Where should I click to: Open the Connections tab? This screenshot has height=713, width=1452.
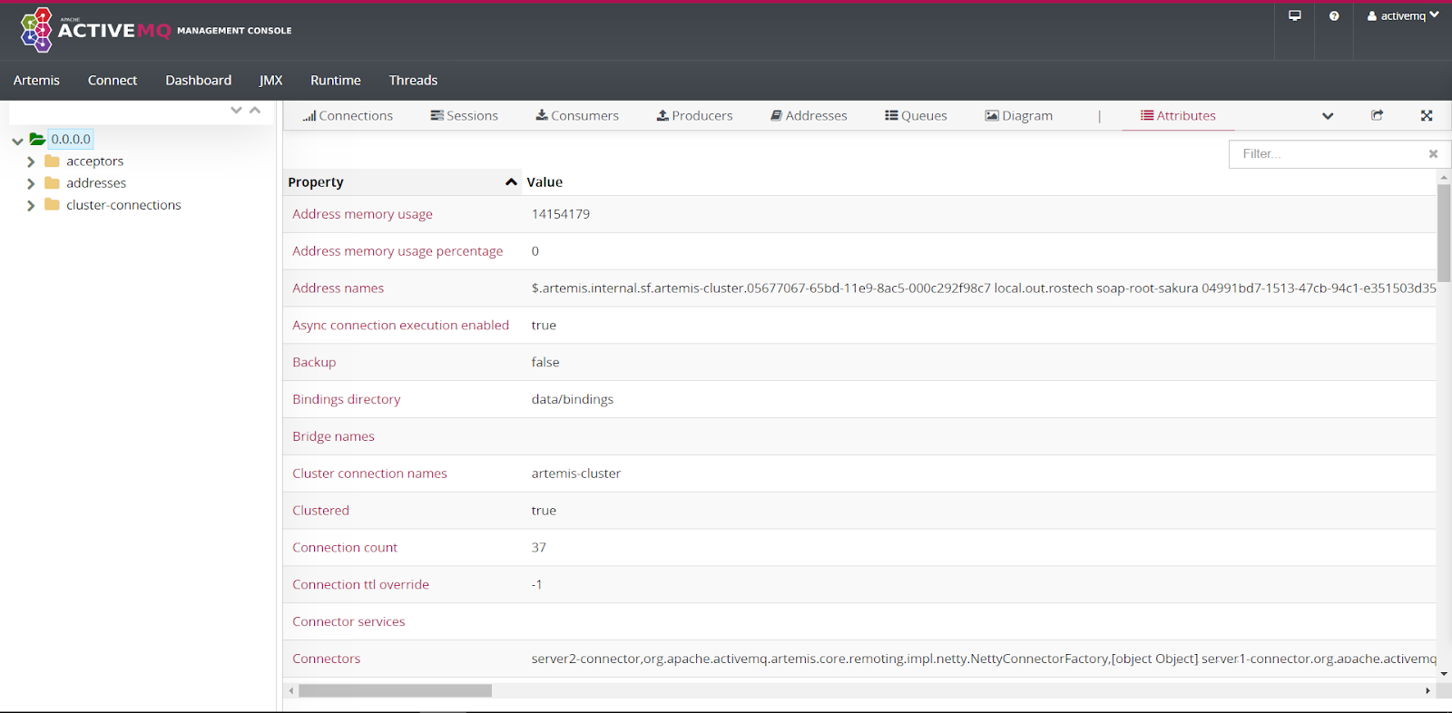[x=348, y=115]
